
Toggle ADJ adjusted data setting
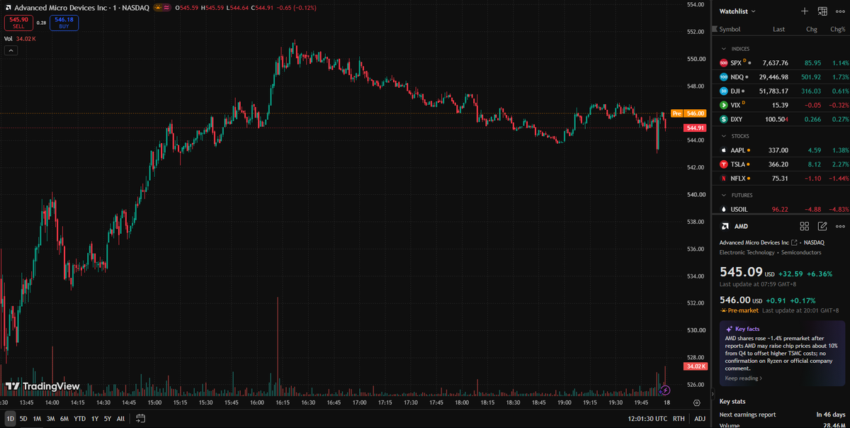(x=700, y=418)
